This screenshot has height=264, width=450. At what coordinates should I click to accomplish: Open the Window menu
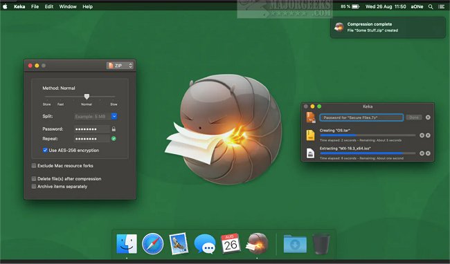coord(68,6)
